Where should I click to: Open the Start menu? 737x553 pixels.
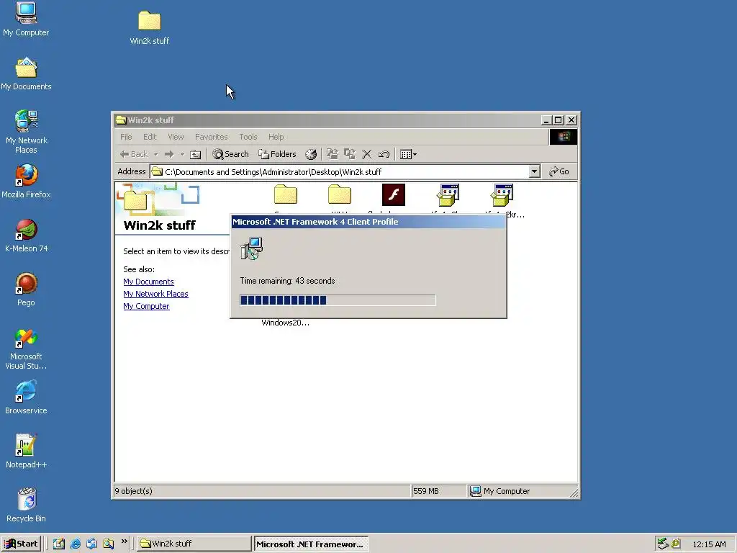click(x=21, y=544)
